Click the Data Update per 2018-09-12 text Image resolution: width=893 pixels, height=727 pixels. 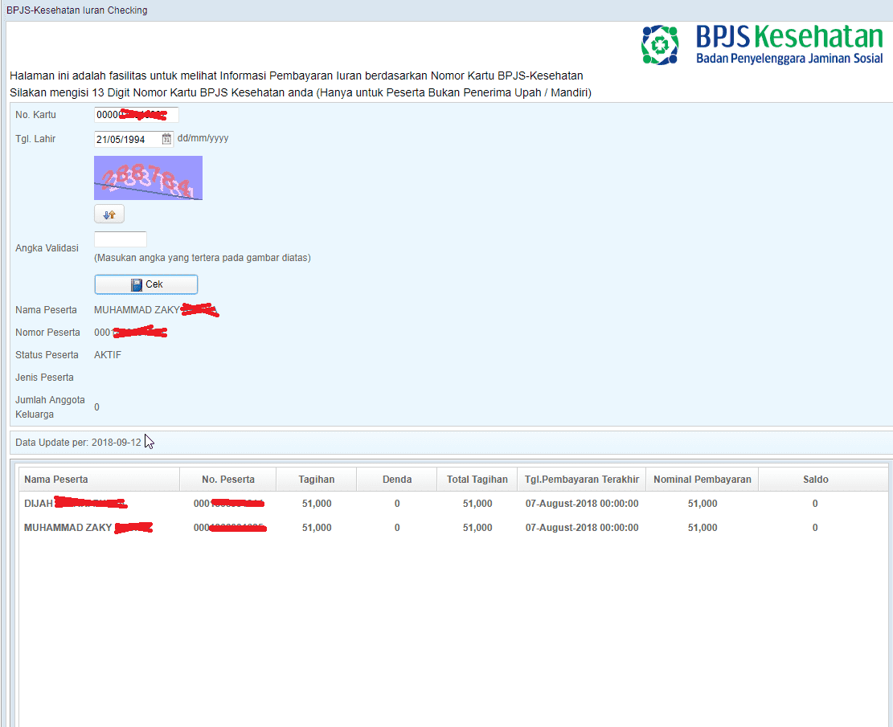tap(78, 443)
